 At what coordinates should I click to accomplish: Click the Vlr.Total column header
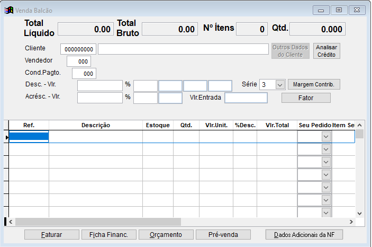point(277,125)
